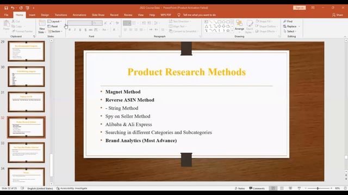
Task: Switch to Slide Sorter view
Action: 282,188
